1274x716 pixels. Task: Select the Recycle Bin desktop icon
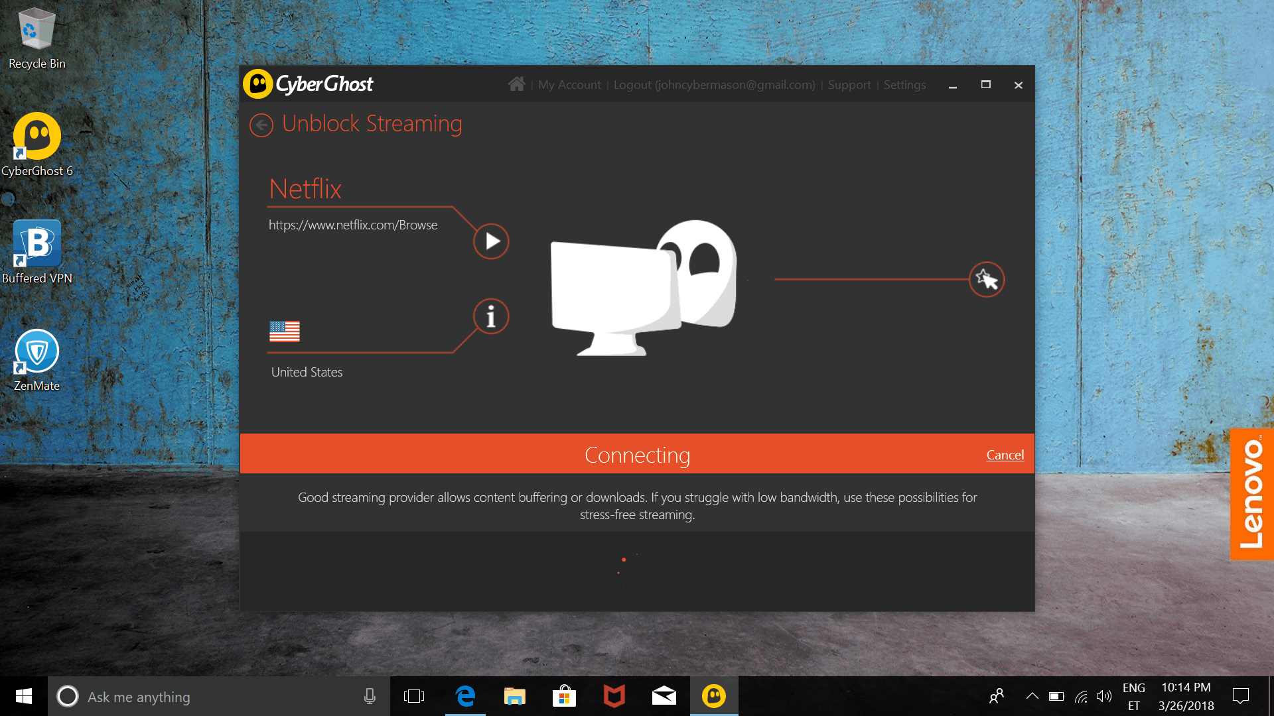[37, 39]
